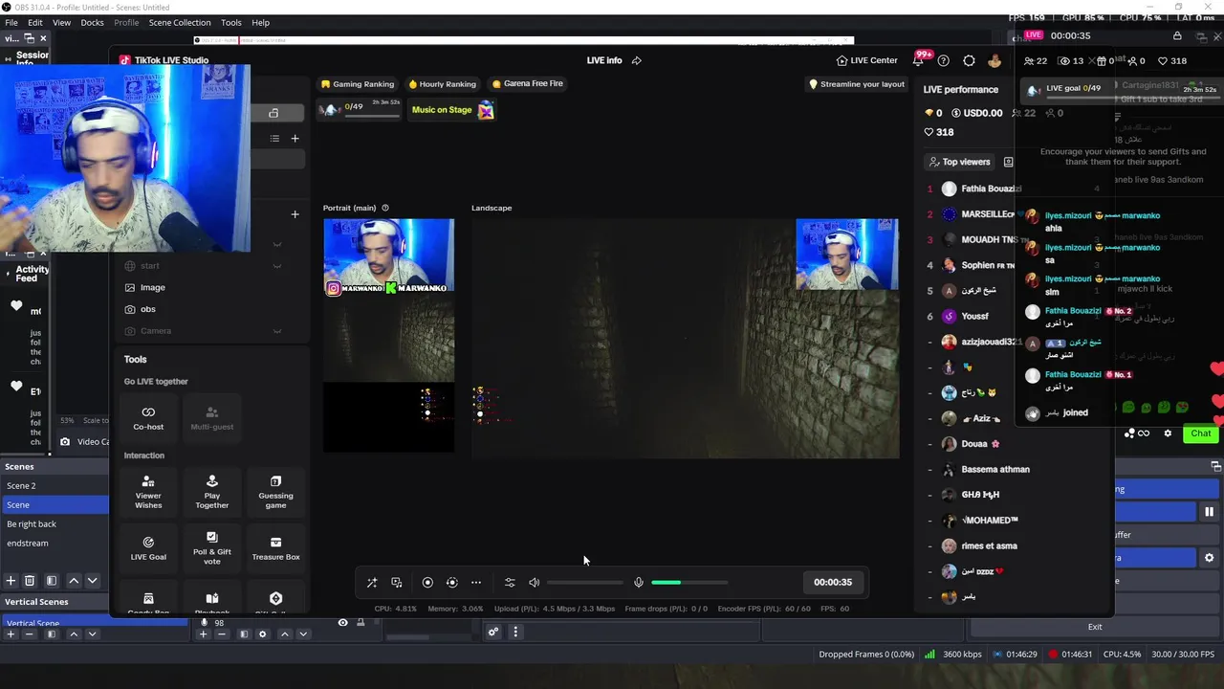Open the Docks menu in OBS
Screen dimensions: 1224x689
click(92, 22)
